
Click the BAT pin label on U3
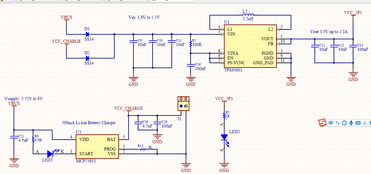coord(111,140)
